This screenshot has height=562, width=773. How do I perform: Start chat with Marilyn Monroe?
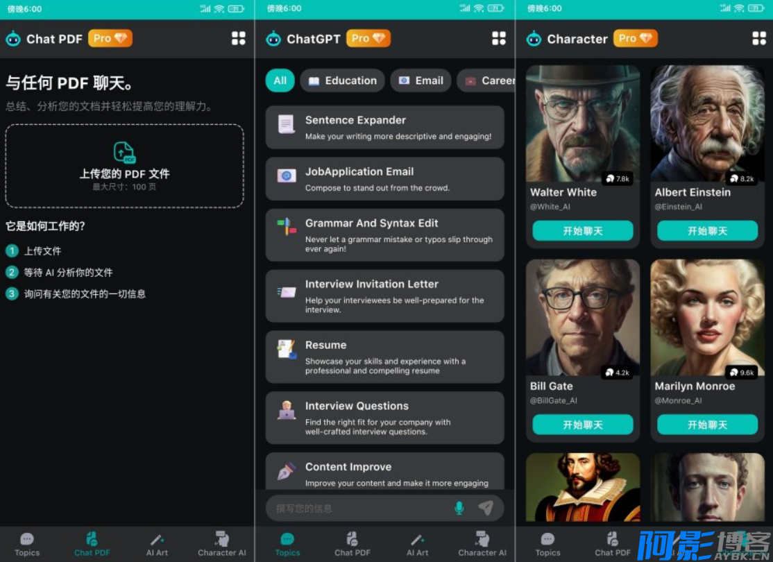tap(707, 425)
